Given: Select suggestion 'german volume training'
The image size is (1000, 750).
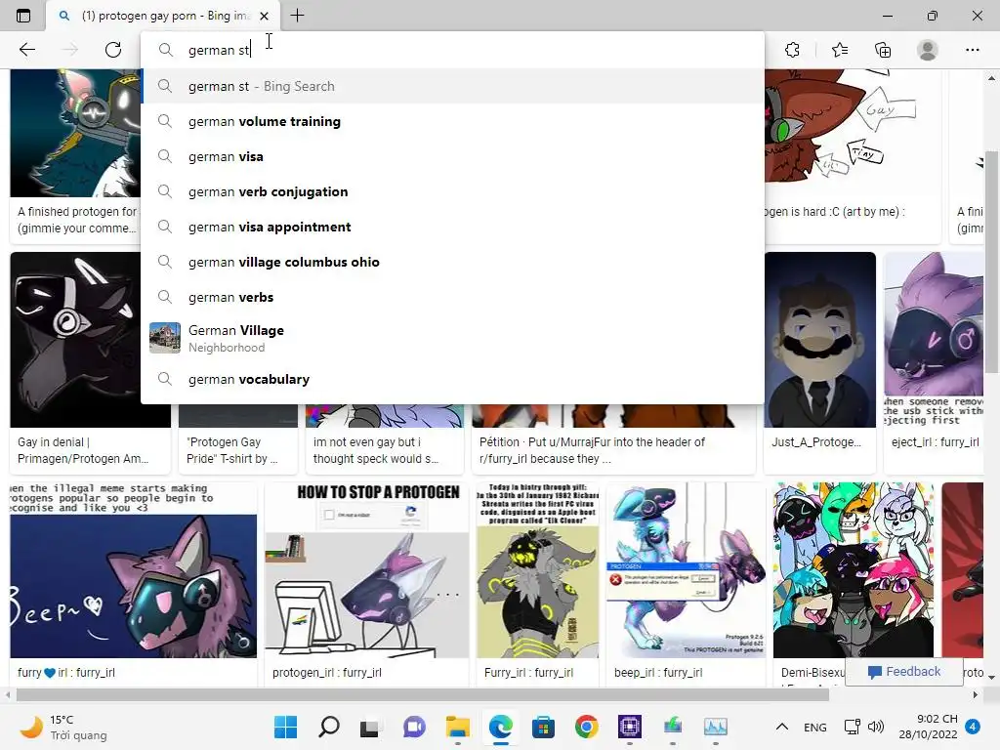Looking at the screenshot, I should pos(453,121).
